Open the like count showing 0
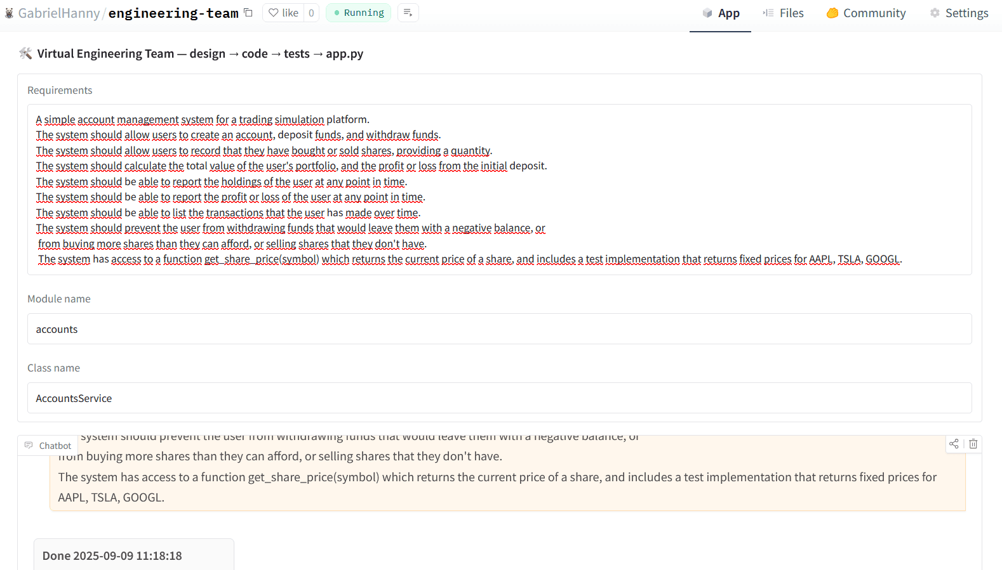1002x570 pixels. (311, 13)
